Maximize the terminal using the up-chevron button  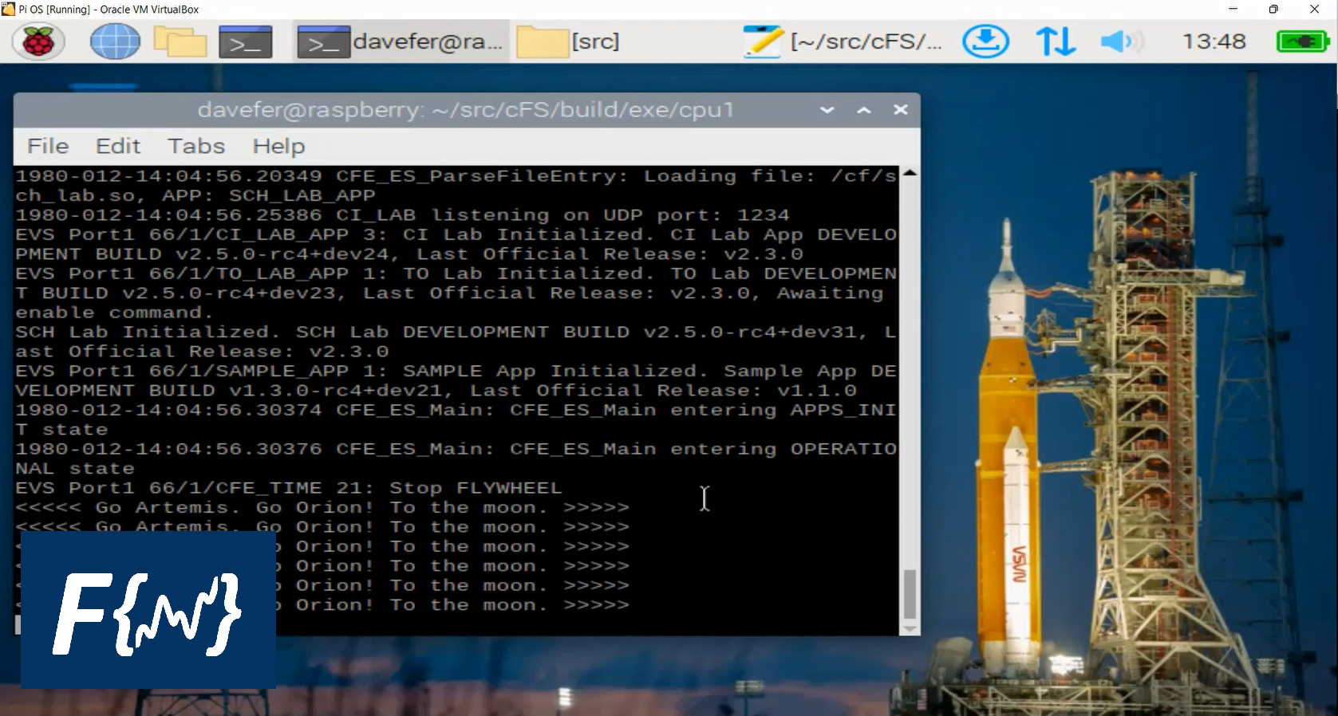pos(864,110)
